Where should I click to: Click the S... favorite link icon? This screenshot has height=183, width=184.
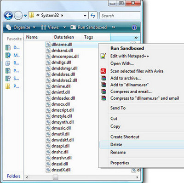click(x=8, y=79)
